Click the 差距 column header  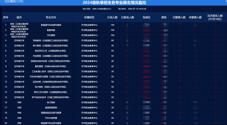pyautogui.click(x=164, y=17)
